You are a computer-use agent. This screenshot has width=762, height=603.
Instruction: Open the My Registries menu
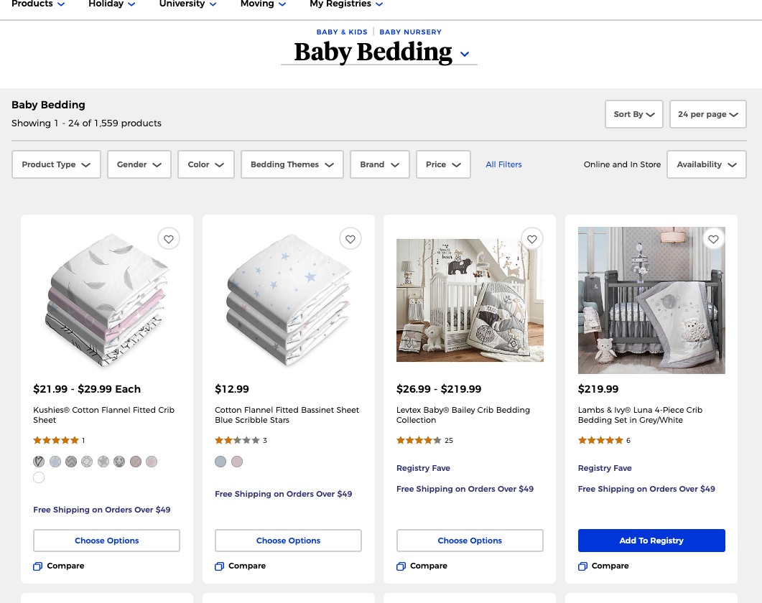(346, 4)
